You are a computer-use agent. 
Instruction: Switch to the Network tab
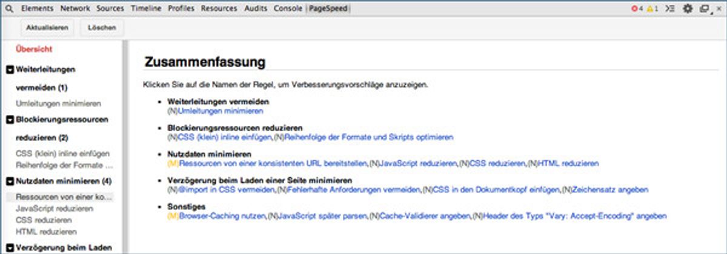(75, 8)
